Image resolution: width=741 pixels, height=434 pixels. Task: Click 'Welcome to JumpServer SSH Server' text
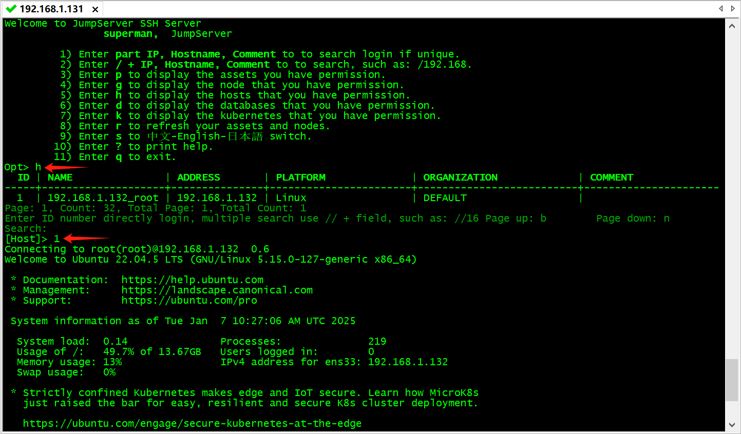[x=103, y=23]
